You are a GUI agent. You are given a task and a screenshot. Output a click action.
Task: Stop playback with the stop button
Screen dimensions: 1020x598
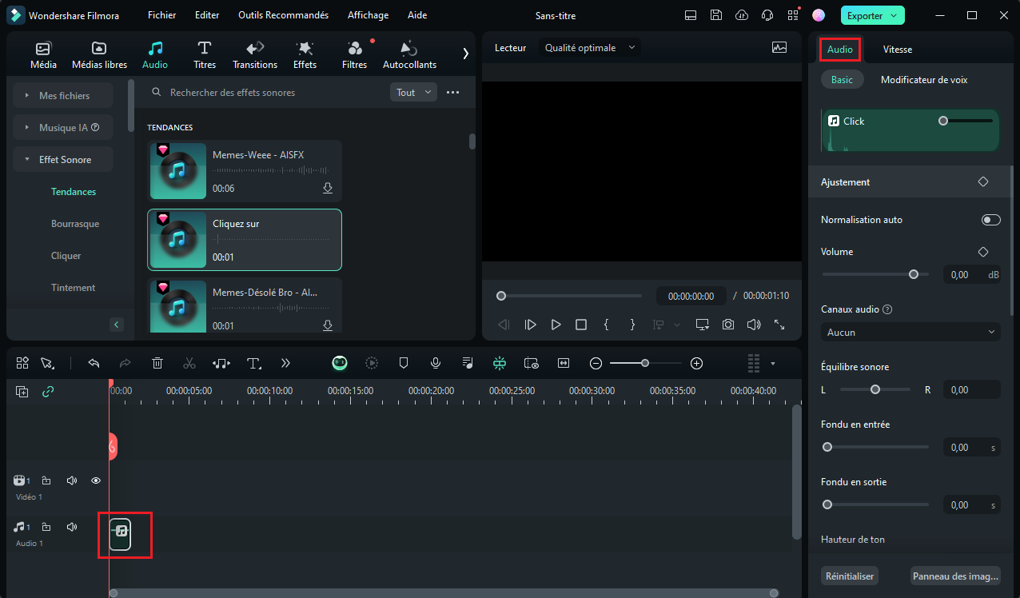point(581,325)
